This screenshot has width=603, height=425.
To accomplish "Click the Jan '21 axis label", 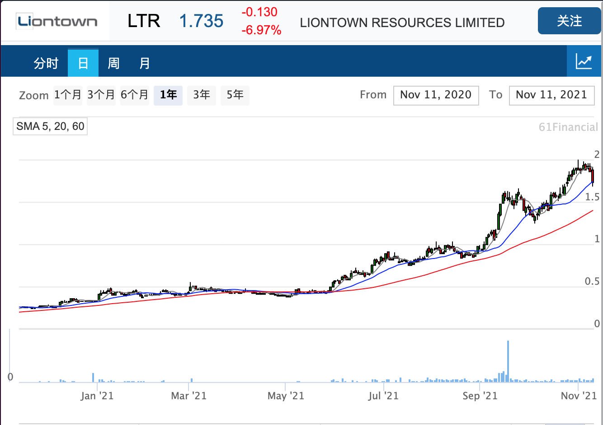I will point(97,396).
